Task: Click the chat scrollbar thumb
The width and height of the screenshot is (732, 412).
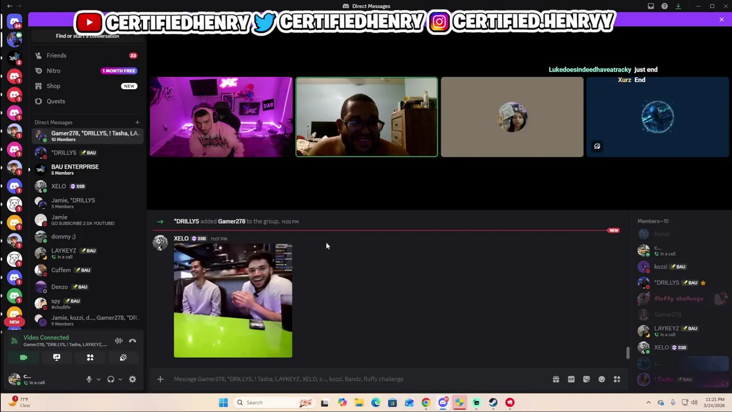Action: [x=628, y=352]
